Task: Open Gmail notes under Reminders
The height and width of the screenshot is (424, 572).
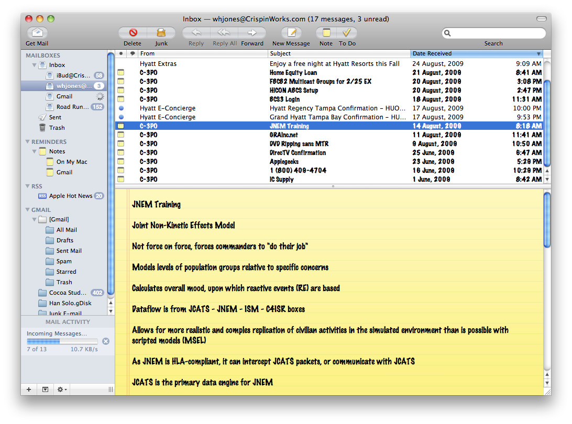Action: point(64,172)
